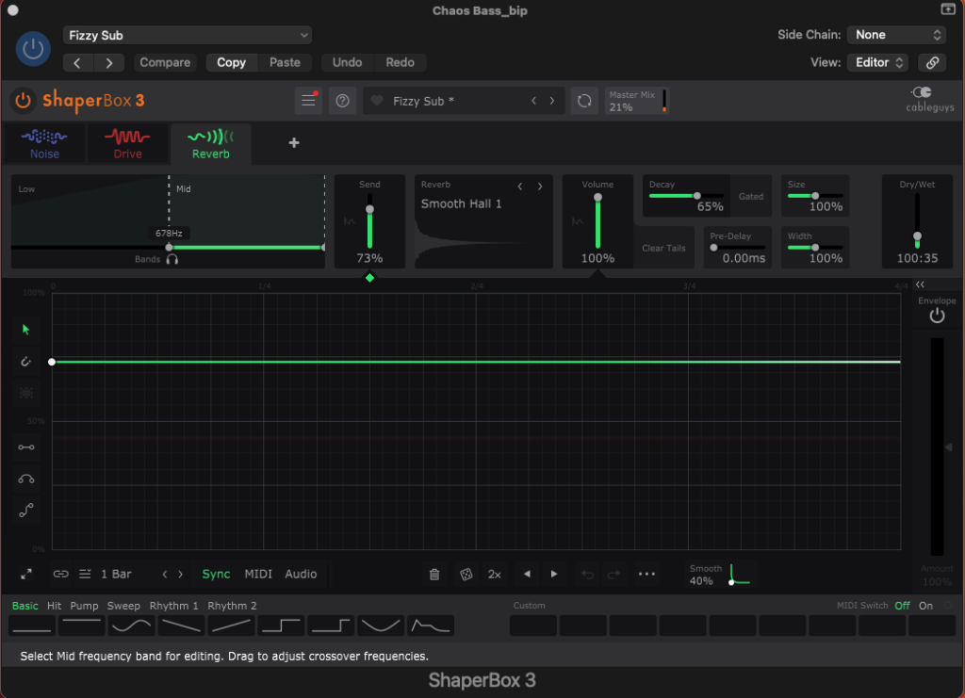Toggle the Envelope power button

click(x=937, y=317)
